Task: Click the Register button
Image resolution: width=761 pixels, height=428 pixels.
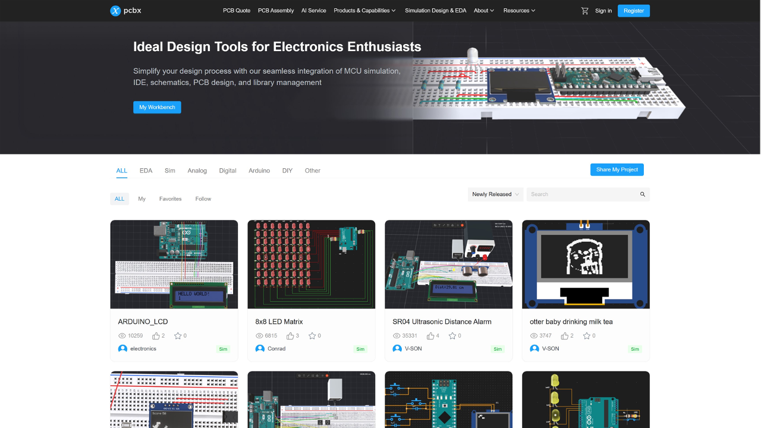Action: [634, 11]
